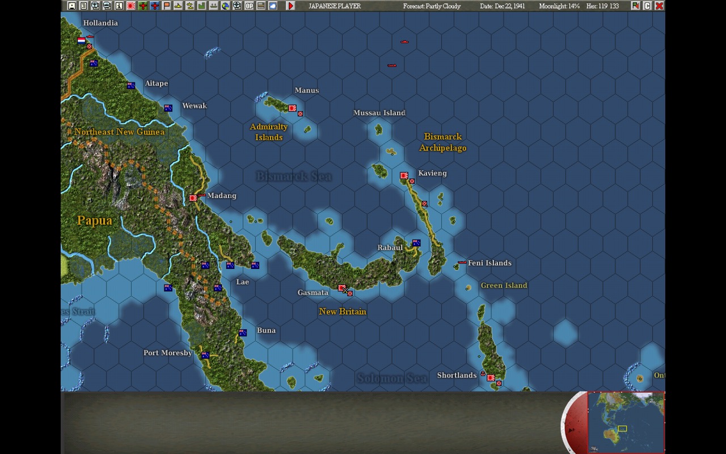
Task: Click the Gasmata map label
Action: [313, 293]
